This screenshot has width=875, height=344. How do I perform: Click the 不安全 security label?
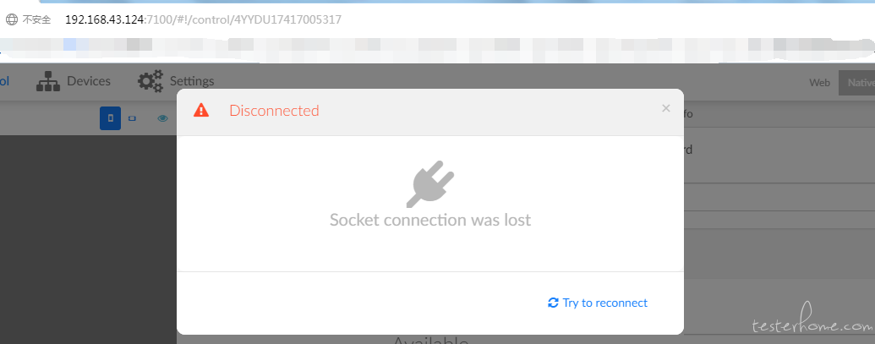pyautogui.click(x=37, y=20)
